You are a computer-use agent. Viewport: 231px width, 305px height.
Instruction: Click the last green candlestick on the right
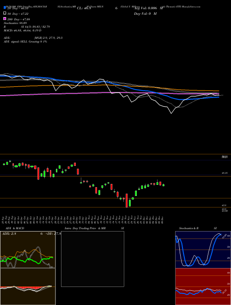pos(164,185)
